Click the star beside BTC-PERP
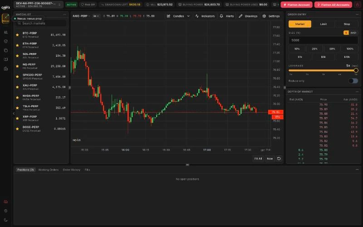 click(17, 35)
